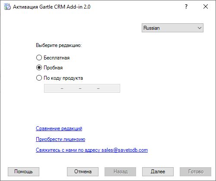Image resolution: width=216 pixels, height=181 pixels.
Task: Open the Russian language dropdown
Action: [172, 28]
